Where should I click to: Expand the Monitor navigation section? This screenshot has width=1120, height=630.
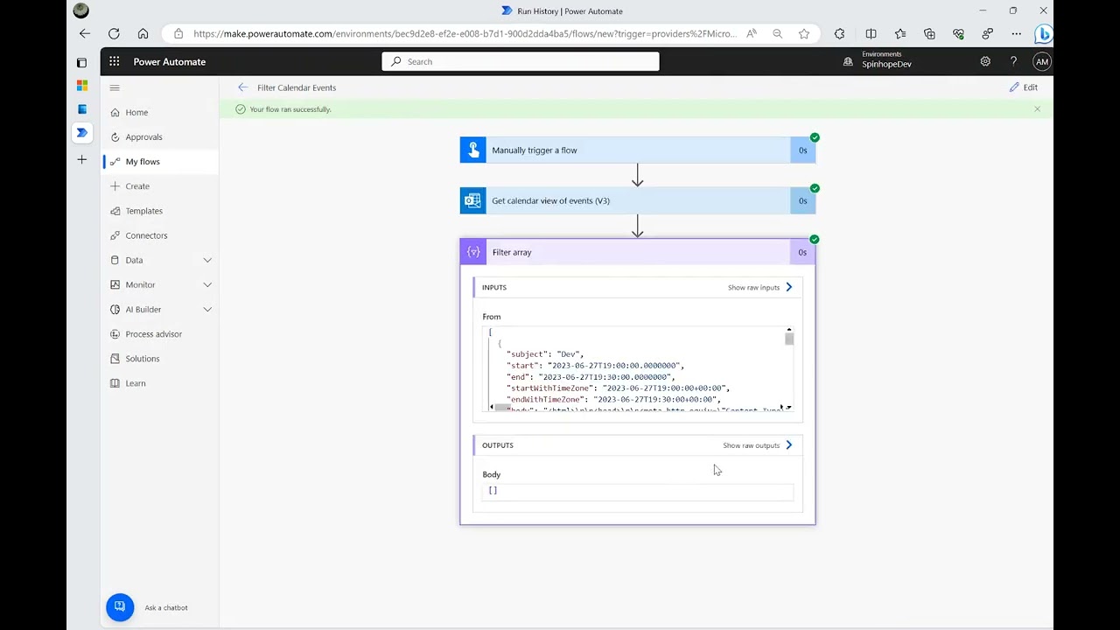pyautogui.click(x=207, y=284)
